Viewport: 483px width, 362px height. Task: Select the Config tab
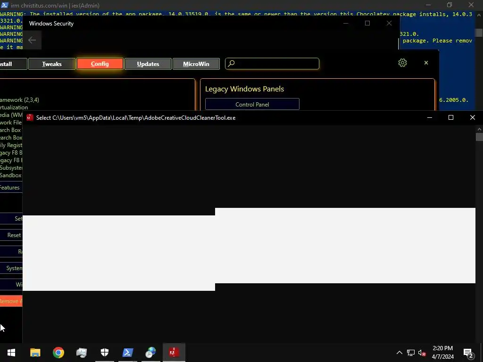[100, 64]
